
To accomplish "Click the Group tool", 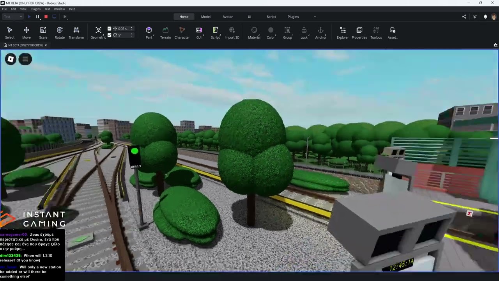I will point(287,33).
